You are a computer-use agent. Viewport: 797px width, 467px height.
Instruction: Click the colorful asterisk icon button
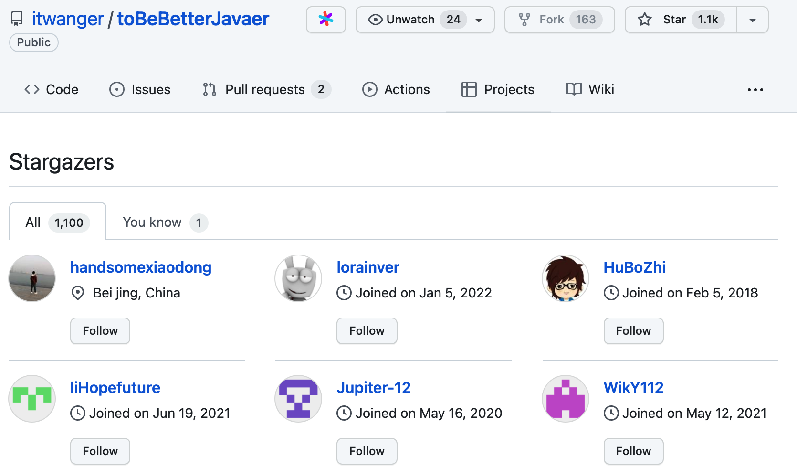(x=326, y=20)
